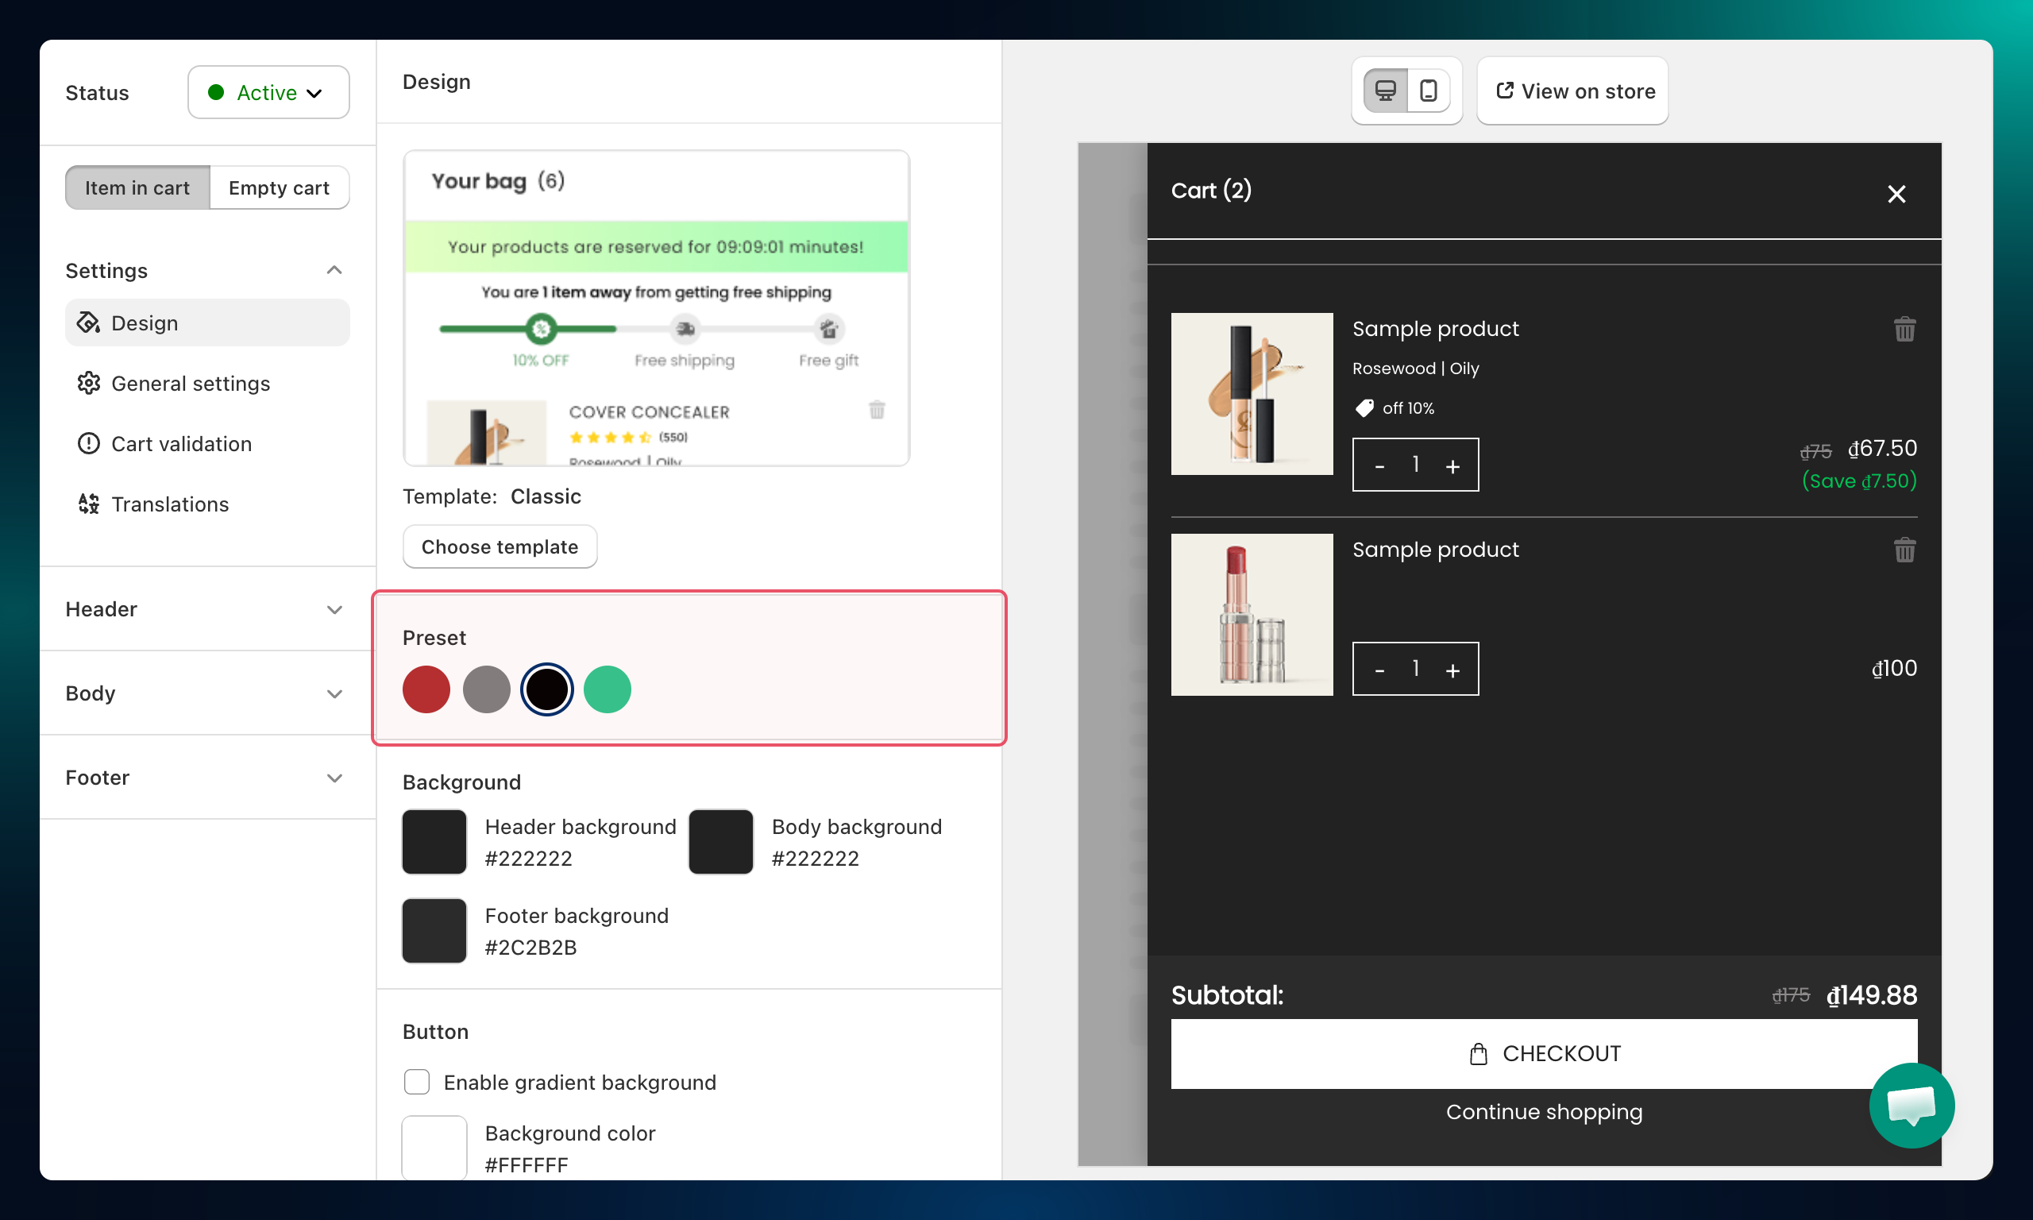Open Translations menu item
This screenshot has height=1220, width=2033.
[207, 503]
